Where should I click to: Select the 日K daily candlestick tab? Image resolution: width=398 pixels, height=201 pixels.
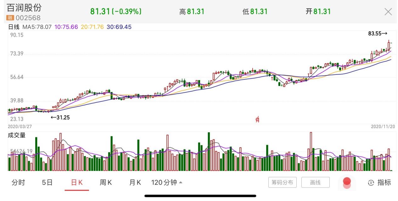(x=77, y=182)
